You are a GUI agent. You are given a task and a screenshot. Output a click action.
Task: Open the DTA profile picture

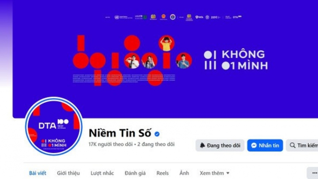(x=54, y=126)
